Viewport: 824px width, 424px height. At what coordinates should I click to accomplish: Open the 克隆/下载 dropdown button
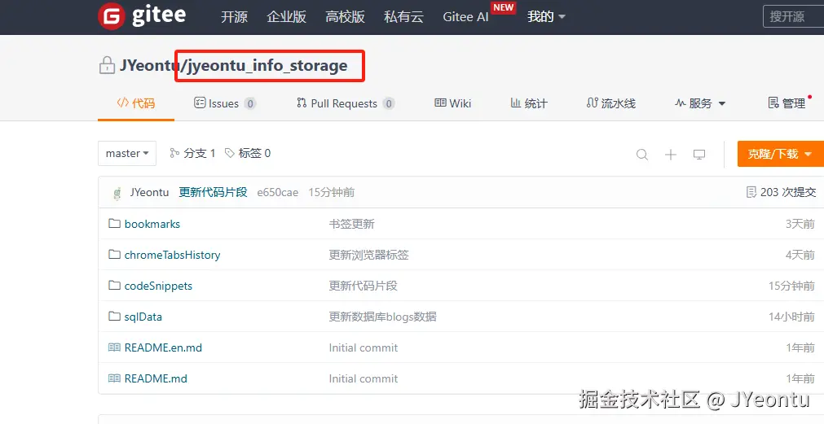point(780,154)
